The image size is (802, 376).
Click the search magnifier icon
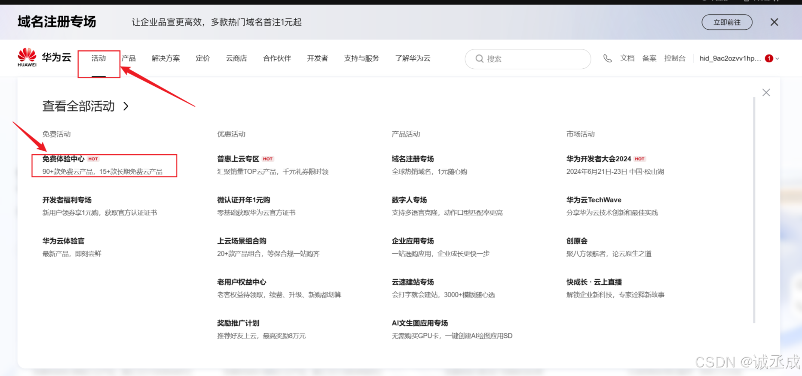[x=479, y=59]
